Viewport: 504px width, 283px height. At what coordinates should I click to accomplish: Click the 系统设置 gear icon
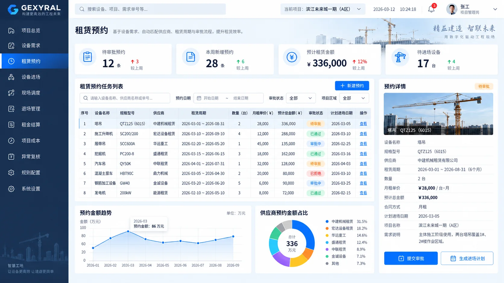coord(11,189)
